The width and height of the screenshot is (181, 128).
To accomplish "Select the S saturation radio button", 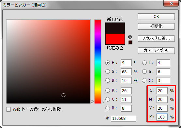I will pos(108,72).
